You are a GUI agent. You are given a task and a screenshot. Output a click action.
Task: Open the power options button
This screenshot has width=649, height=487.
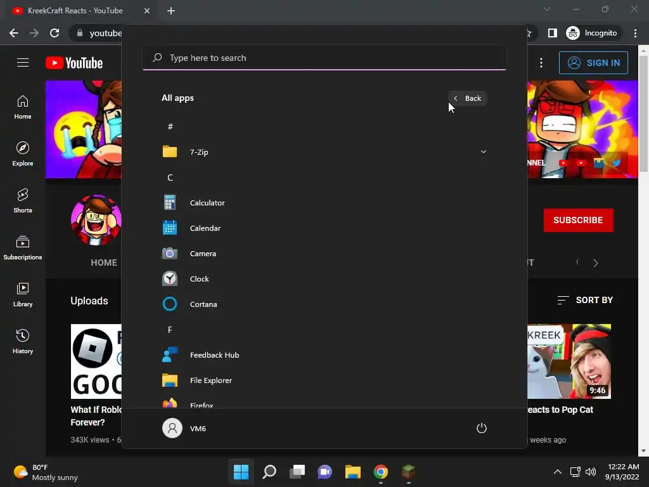pyautogui.click(x=482, y=428)
